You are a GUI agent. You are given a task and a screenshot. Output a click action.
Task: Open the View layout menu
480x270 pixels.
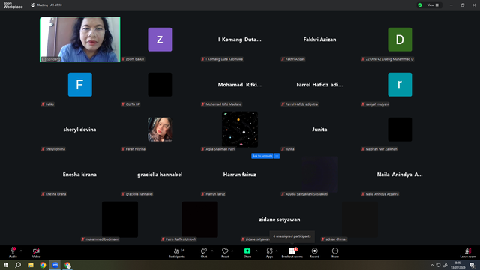(x=433, y=5)
